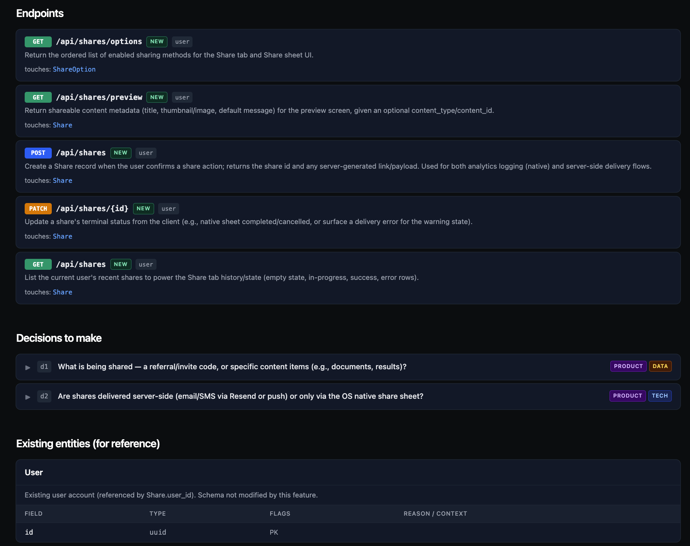
Task: Click GET badge for /api/shares/preview
Action: (x=38, y=97)
